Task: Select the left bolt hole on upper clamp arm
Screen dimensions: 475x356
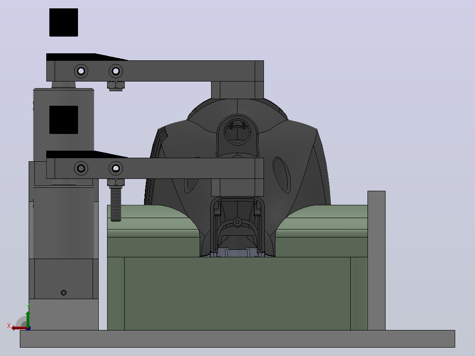Action: 81,71
